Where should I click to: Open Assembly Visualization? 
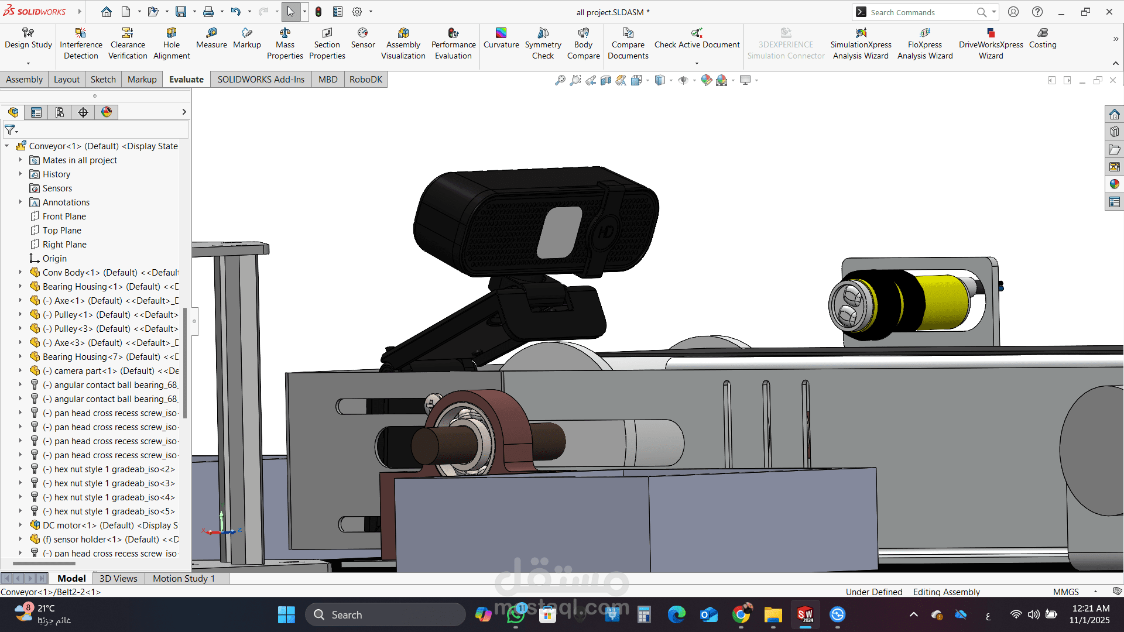click(x=403, y=43)
